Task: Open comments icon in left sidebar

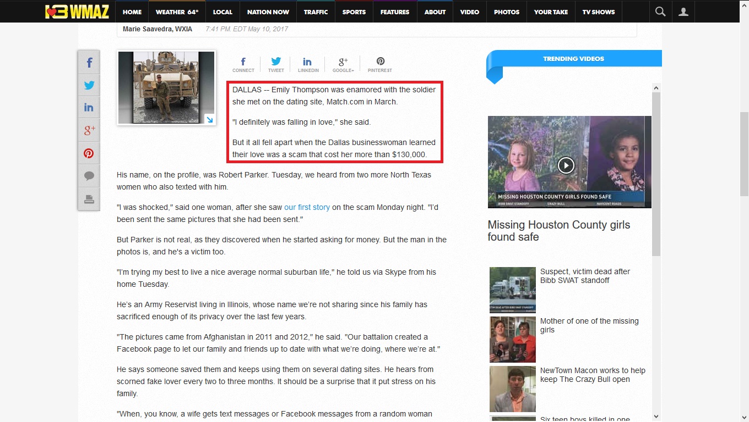Action: tap(89, 176)
